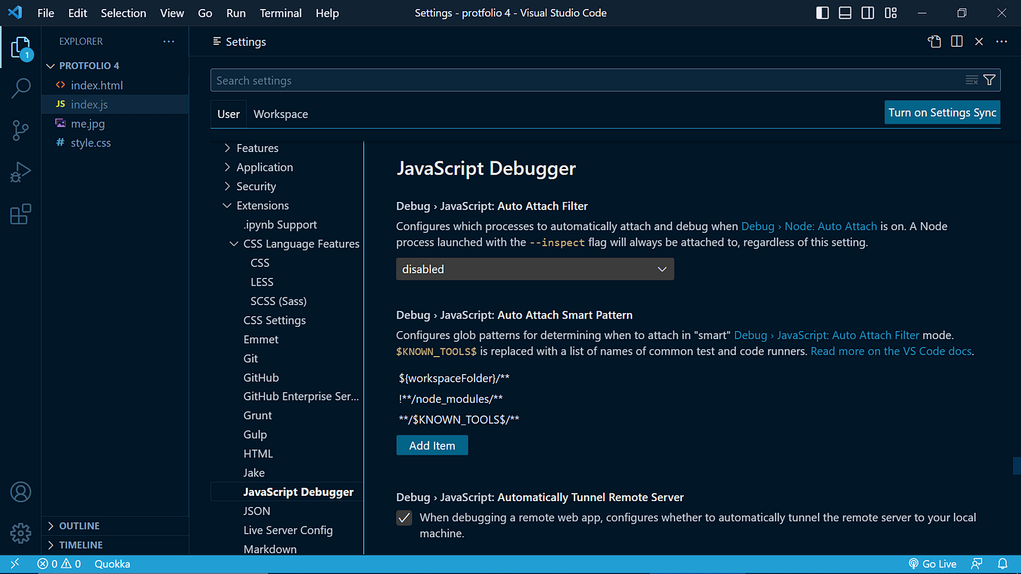Switch to the Workspace settings tab
Screen dimensions: 1021x574
pyautogui.click(x=280, y=113)
